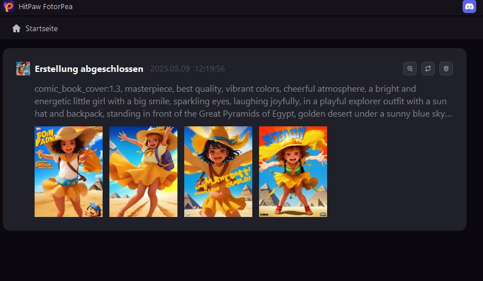Delete this generation with the trash icon
483x281 pixels.
point(446,69)
